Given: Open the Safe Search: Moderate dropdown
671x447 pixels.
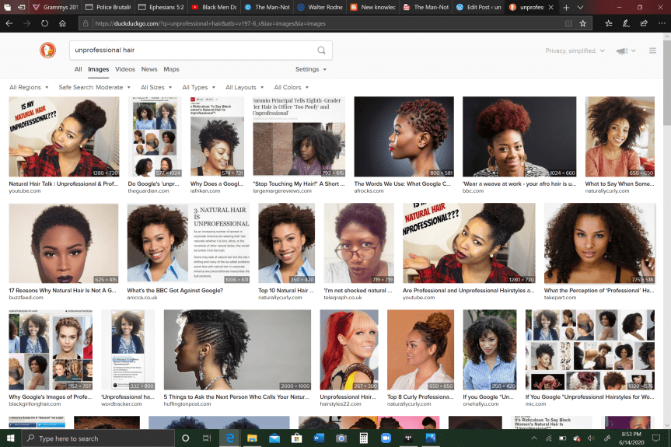Looking at the screenshot, I should [94, 88].
